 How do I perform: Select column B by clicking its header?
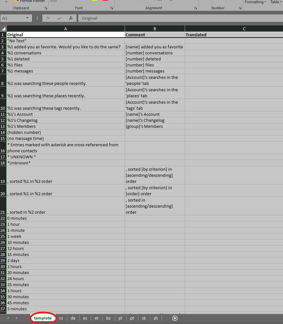(155, 29)
